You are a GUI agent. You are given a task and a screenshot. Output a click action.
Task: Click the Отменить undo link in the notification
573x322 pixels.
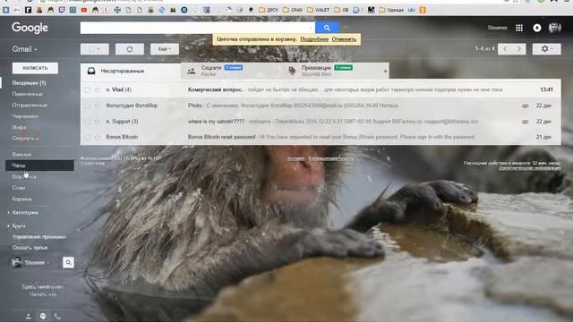344,39
